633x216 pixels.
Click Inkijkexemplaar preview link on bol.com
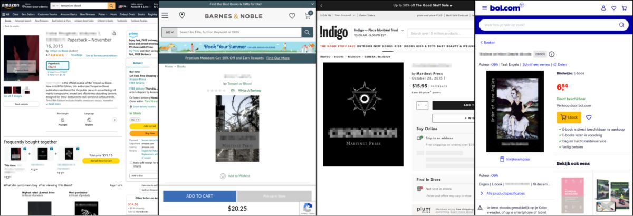click(x=515, y=159)
